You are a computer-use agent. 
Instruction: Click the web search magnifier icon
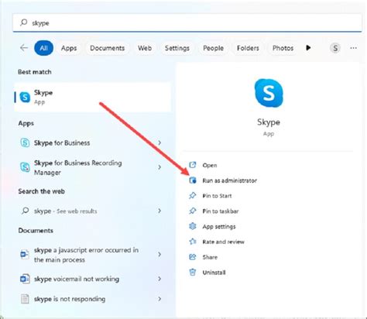pyautogui.click(x=25, y=211)
